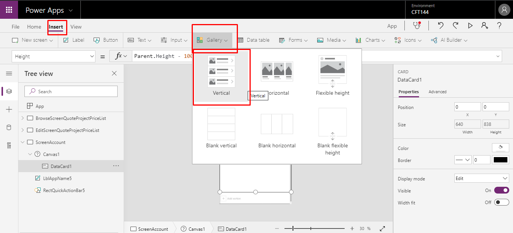The image size is (513, 233).
Task: Pick the Flexible height gallery layout
Action: point(333,76)
